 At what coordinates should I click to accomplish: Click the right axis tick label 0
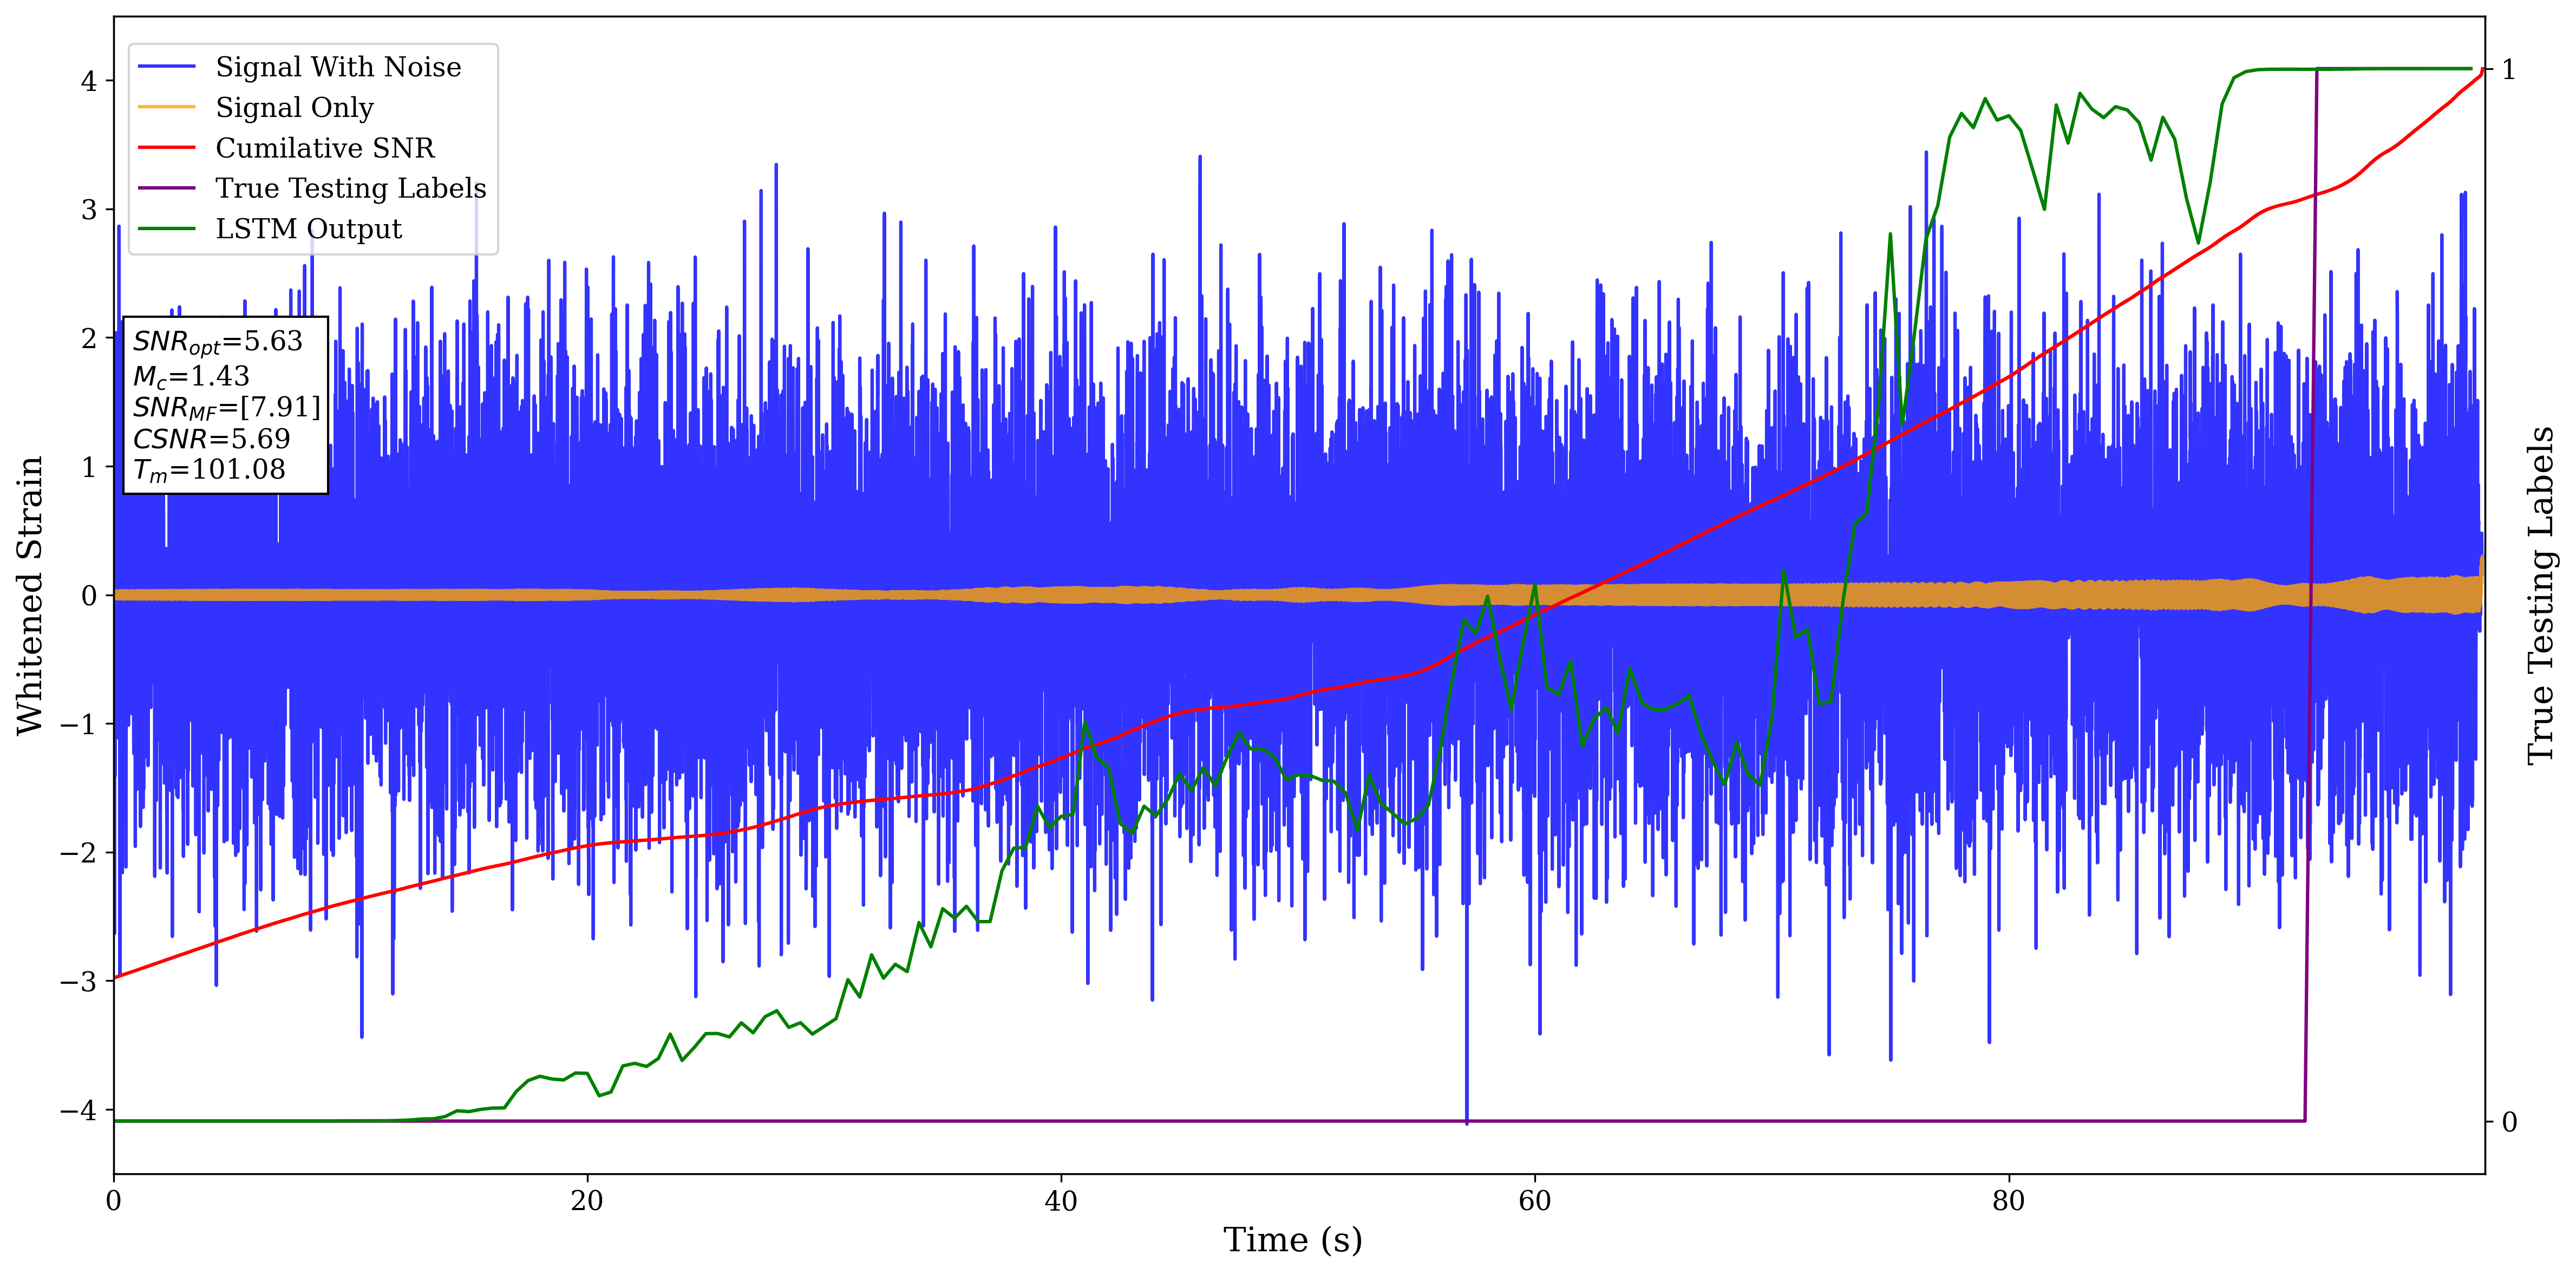2509,1122
